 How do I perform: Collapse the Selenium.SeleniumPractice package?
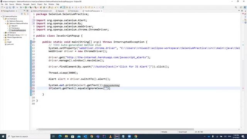pos(6,23)
